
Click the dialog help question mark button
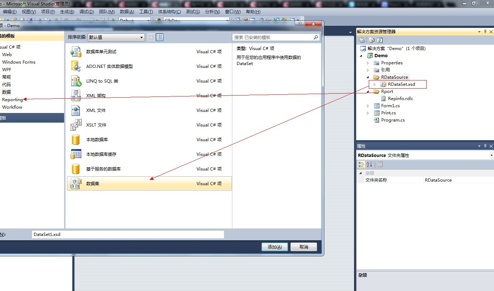pos(300,24)
